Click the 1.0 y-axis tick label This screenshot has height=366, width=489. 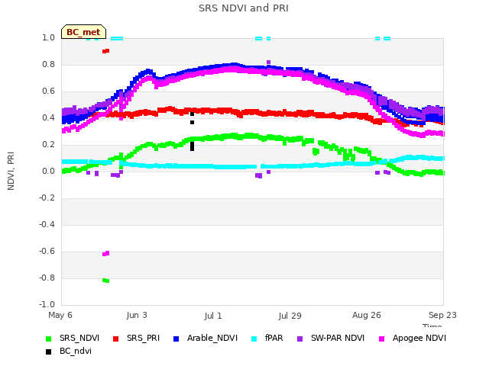coord(48,37)
